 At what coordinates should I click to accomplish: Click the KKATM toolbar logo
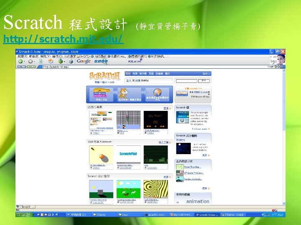[x=135, y=61]
